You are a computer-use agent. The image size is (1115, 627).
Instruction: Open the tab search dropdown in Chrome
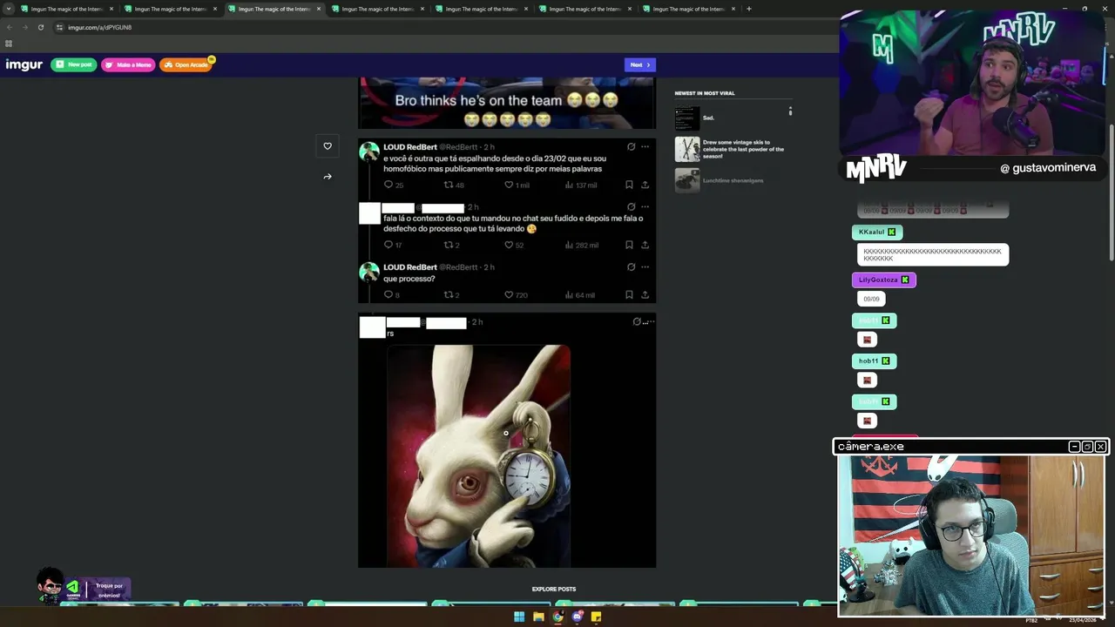(x=9, y=9)
